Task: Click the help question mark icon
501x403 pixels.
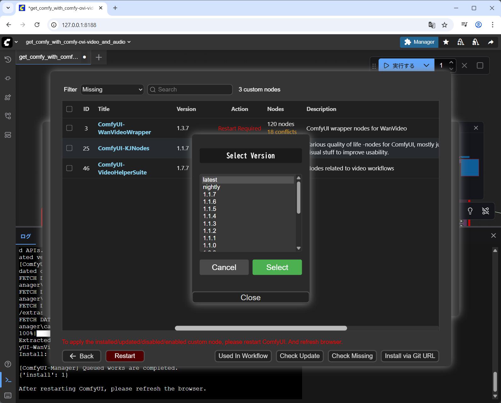Action: [8, 364]
